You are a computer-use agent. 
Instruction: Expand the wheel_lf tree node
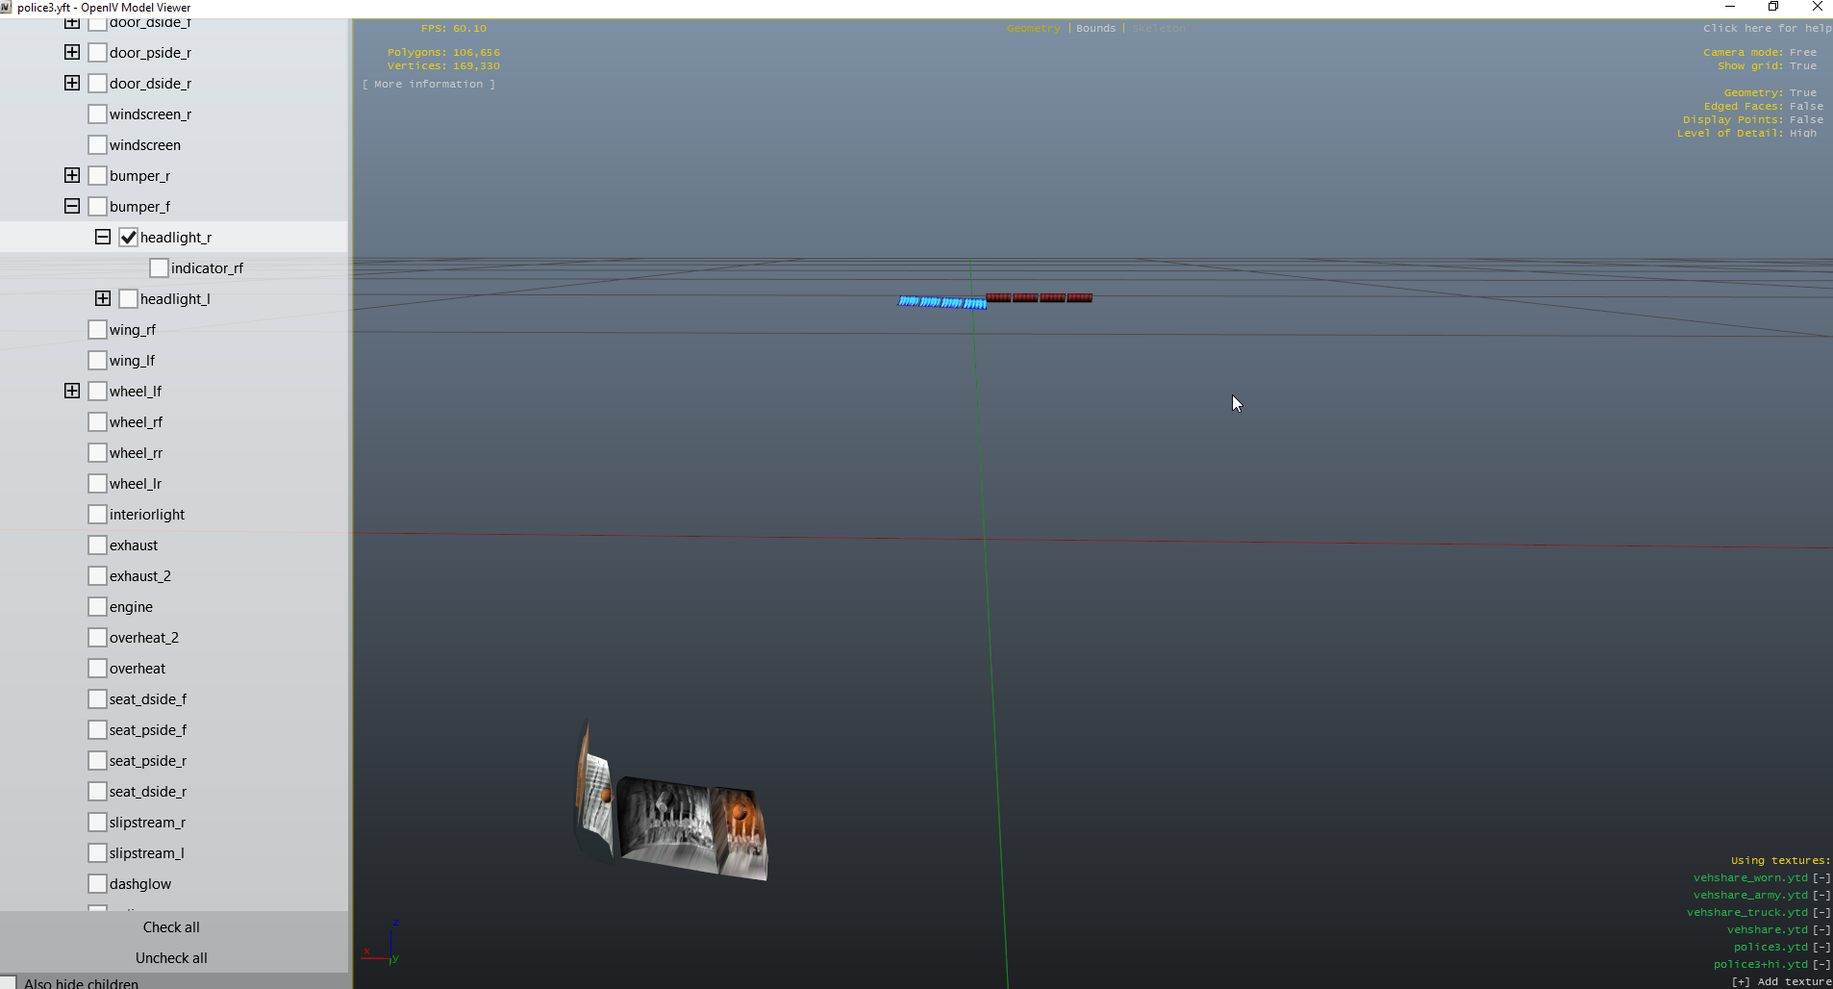pyautogui.click(x=72, y=391)
